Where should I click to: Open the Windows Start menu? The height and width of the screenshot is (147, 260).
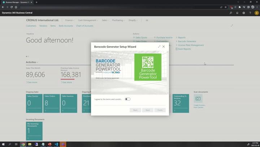3,144
